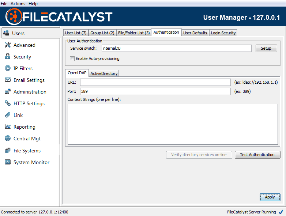Select Security label in the sidebar
Screen dimensions: 286x216
22,57
